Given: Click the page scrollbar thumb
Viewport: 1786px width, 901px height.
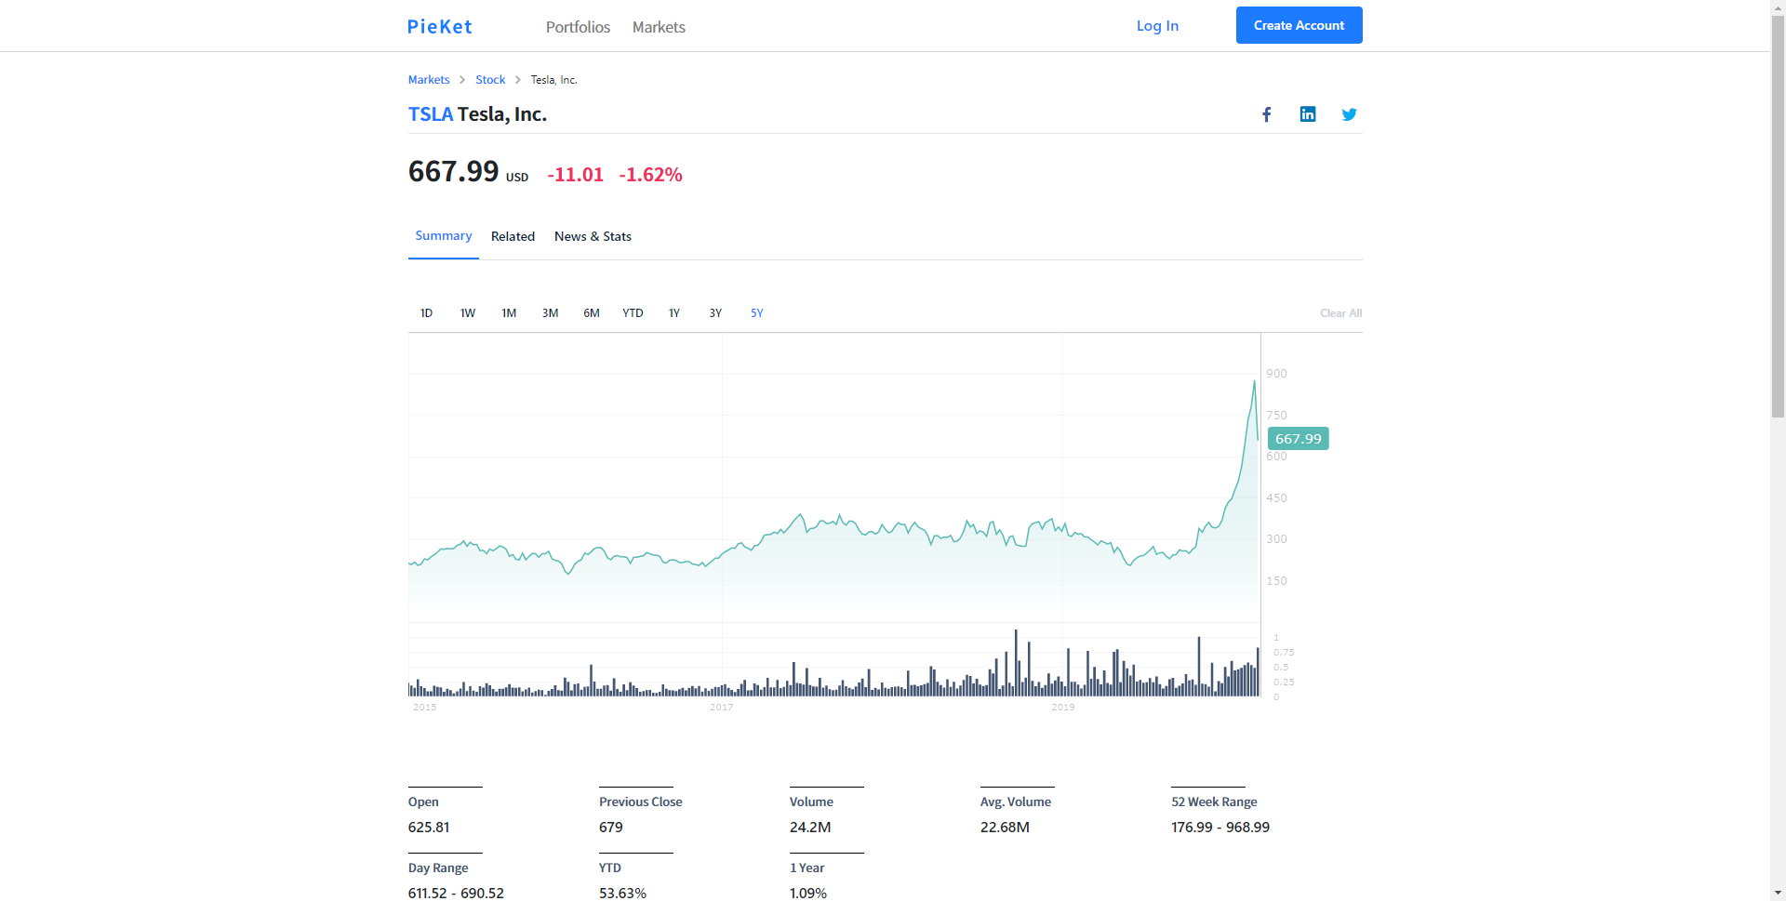Looking at the screenshot, I should click(x=1778, y=216).
